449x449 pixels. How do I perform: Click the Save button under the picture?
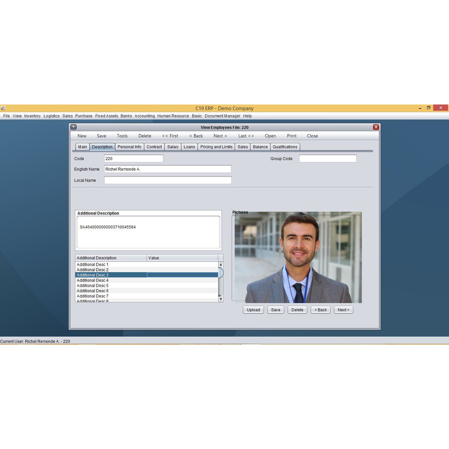pyautogui.click(x=276, y=310)
